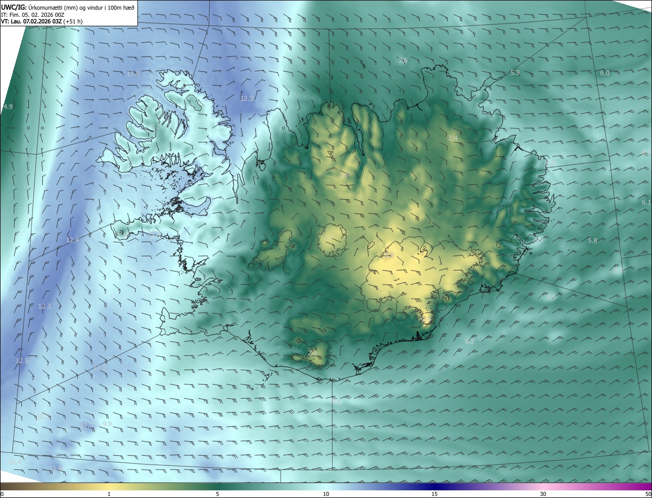Select the 2.4 value over northeast Iceland
This screenshot has height=498, width=652.
453,139
